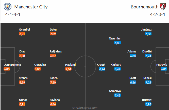
Task: Select Haaland's 7,84 rating badge
Action: (69, 69)
